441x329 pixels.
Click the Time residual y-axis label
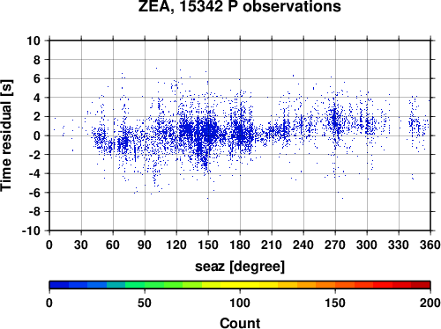[x=6, y=135]
